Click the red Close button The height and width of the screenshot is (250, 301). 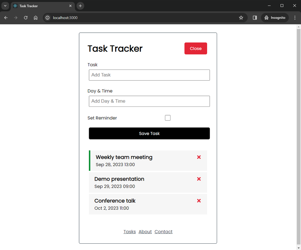(x=196, y=48)
